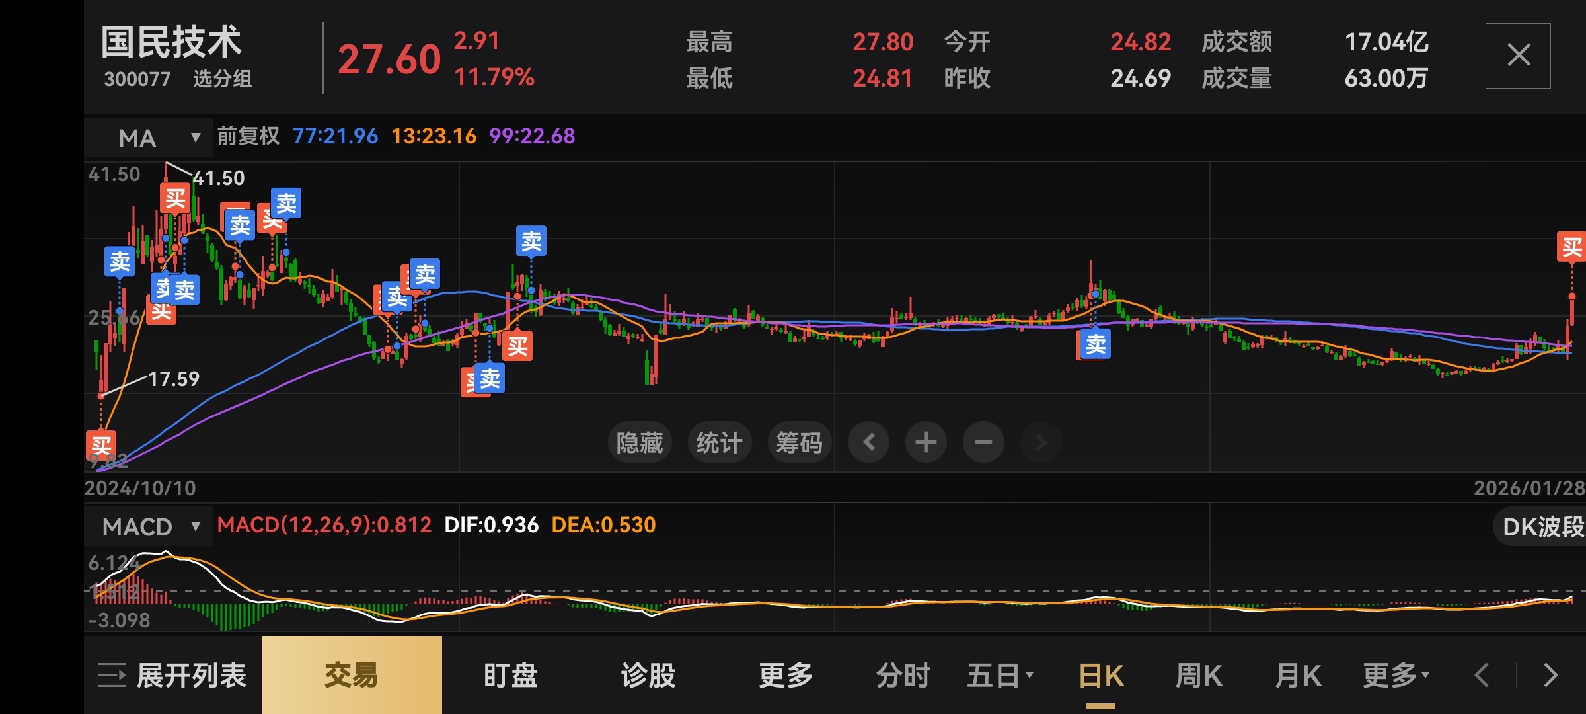Hide trade markers via 隐藏 button
The width and height of the screenshot is (1586, 714).
pos(639,442)
